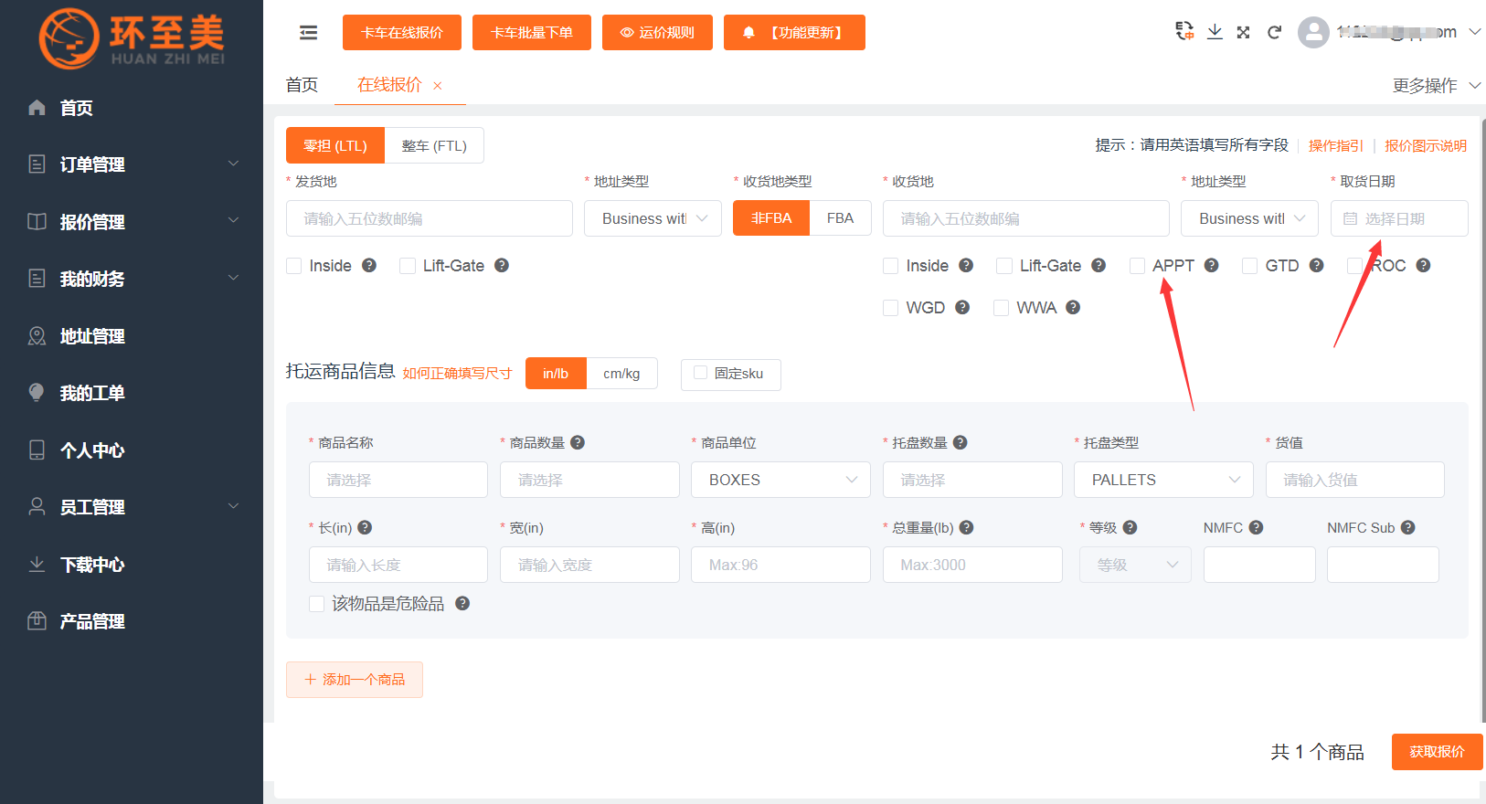
Task: Choose 非FBA destination type
Action: pos(771,218)
